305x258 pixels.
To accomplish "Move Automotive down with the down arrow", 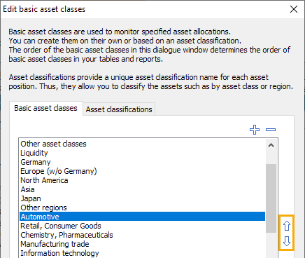I will (287, 241).
